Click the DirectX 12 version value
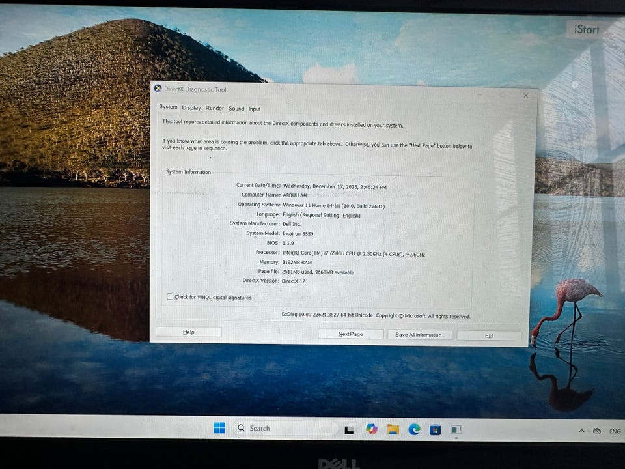Image resolution: width=625 pixels, height=469 pixels. 294,281
